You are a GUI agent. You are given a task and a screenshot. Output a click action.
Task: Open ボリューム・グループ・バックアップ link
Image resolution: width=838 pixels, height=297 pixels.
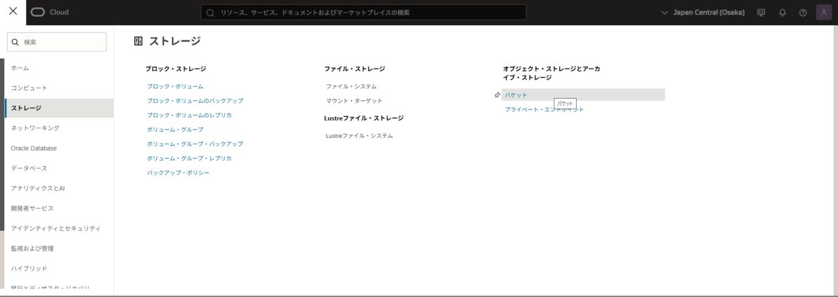coord(195,144)
